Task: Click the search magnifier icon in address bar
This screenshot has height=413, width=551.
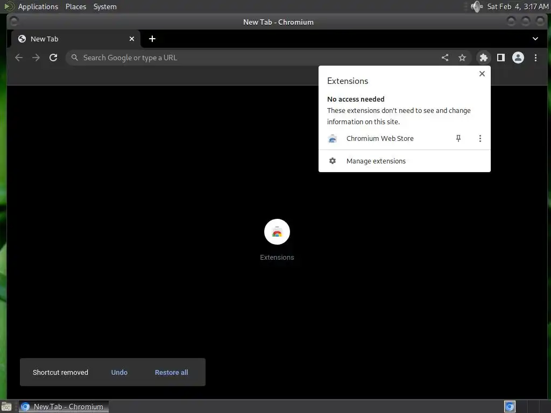Action: [x=74, y=58]
